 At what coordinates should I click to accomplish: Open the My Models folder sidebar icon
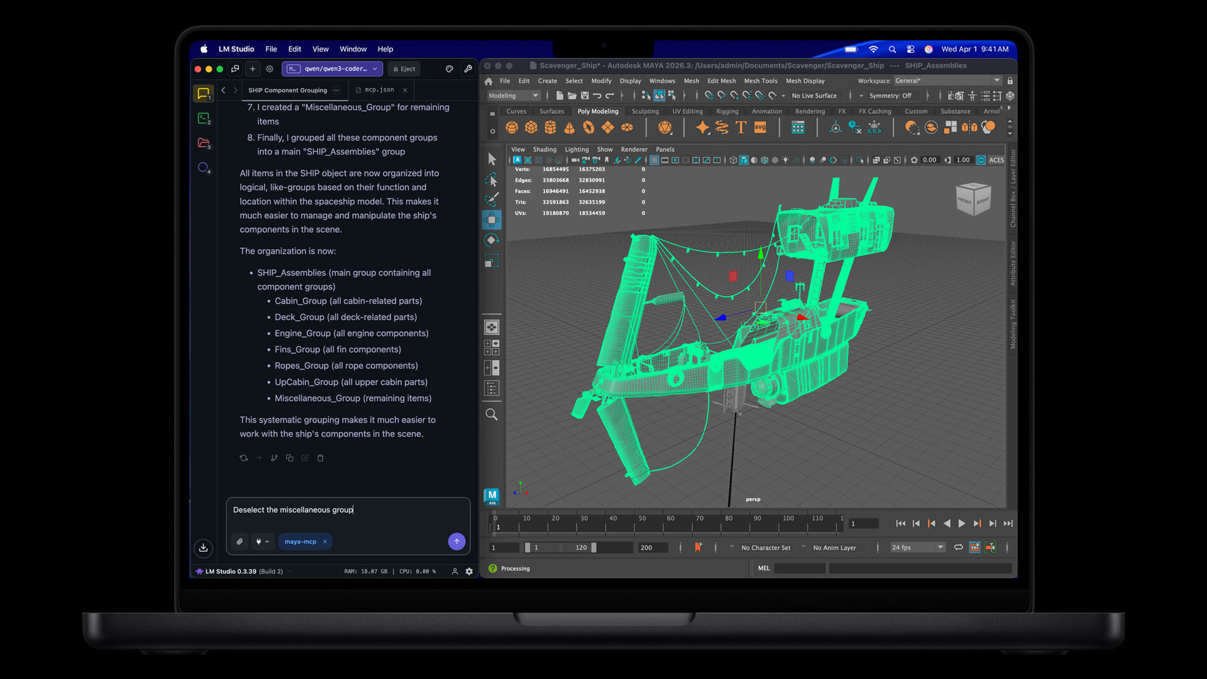203,143
